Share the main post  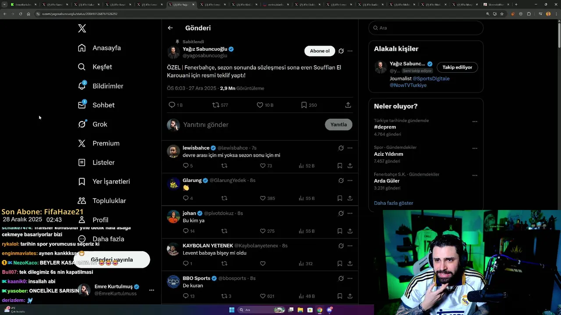[348, 105]
